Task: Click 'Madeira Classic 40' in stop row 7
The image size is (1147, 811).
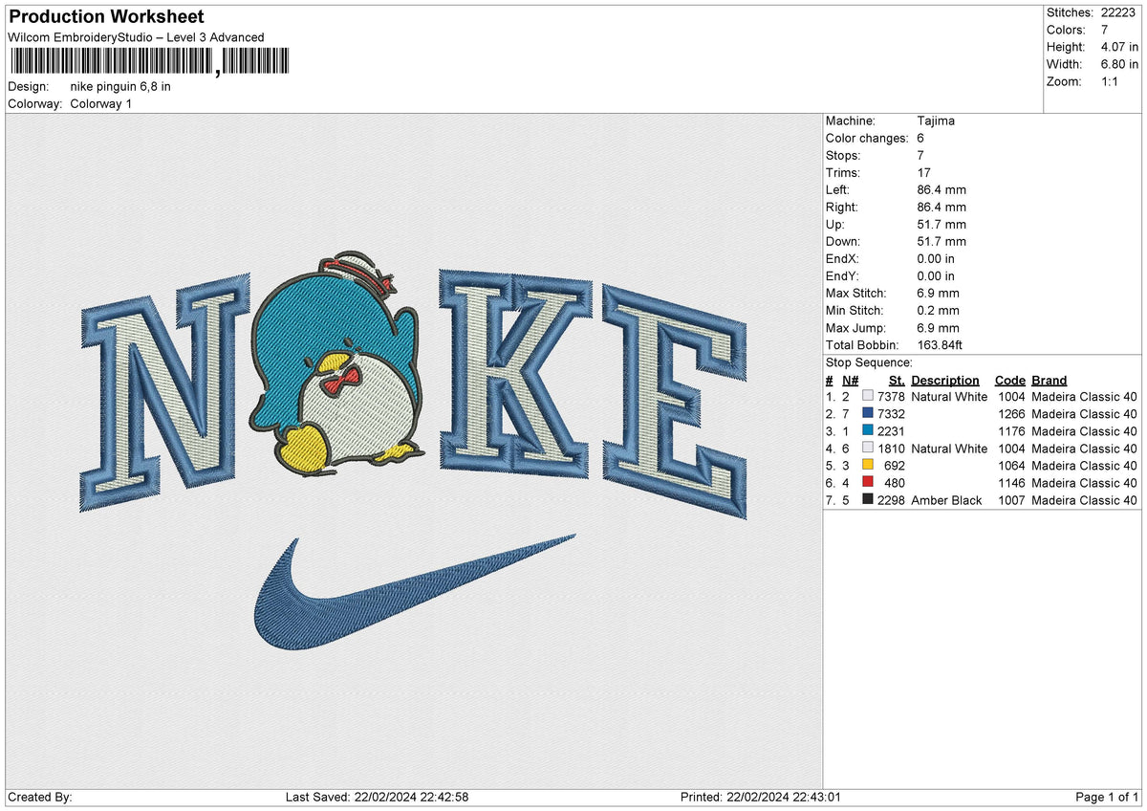Action: coord(1084,499)
